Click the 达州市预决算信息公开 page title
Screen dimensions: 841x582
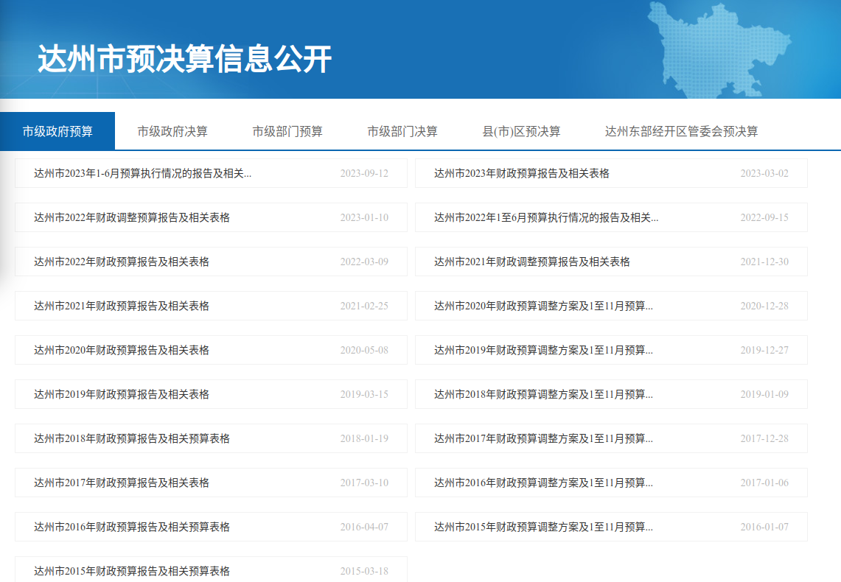(184, 59)
